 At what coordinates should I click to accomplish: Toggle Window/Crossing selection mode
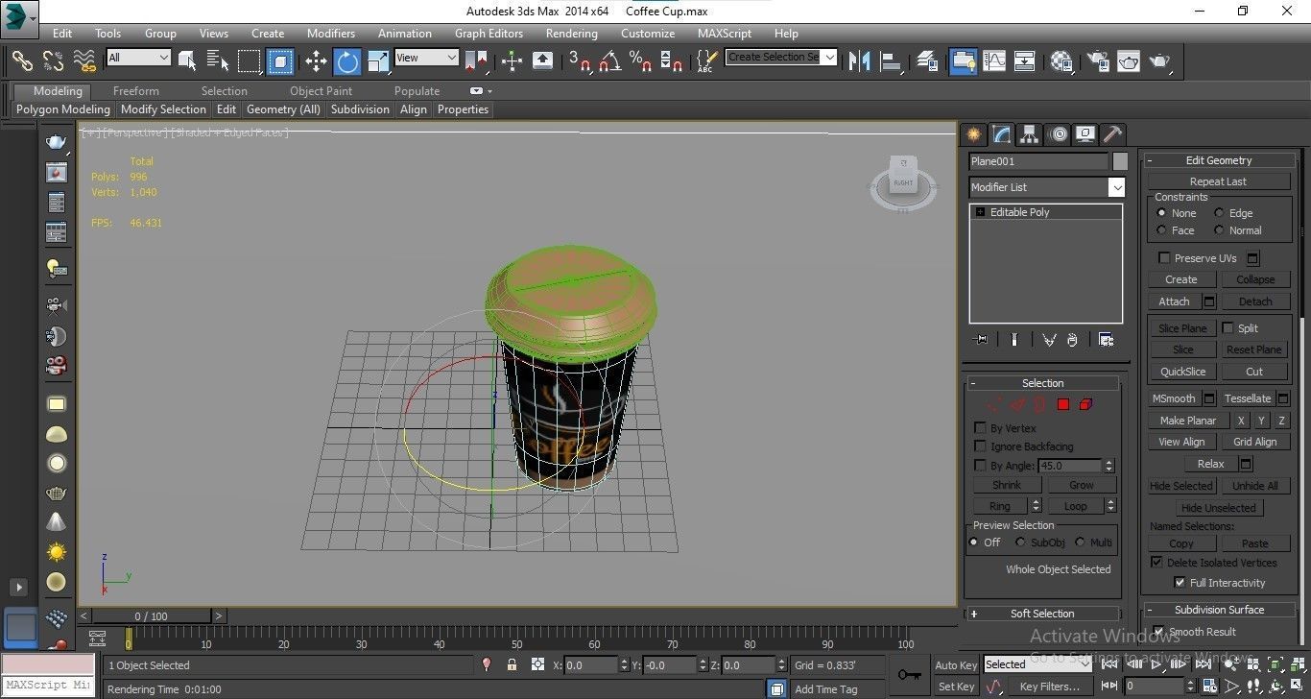tap(279, 61)
